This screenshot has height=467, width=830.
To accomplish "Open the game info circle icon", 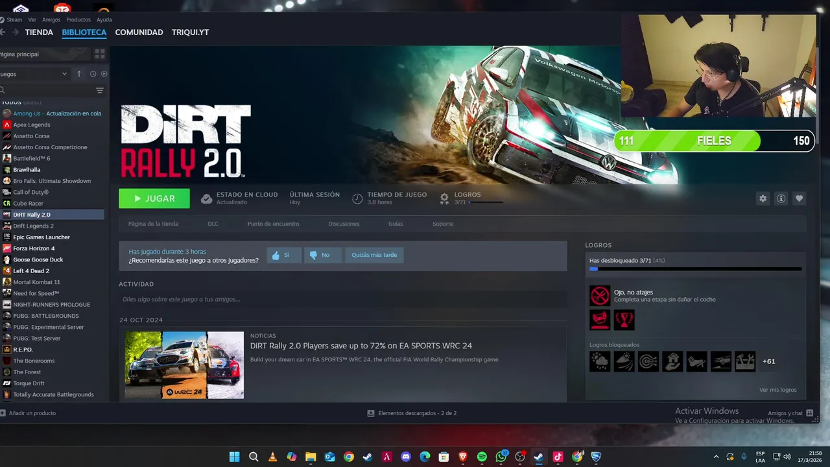I will (781, 198).
